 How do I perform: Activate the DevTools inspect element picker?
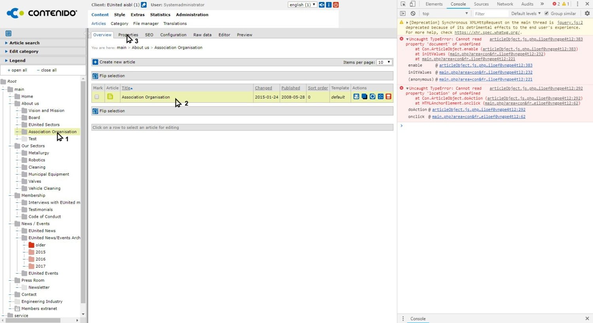pyautogui.click(x=403, y=4)
